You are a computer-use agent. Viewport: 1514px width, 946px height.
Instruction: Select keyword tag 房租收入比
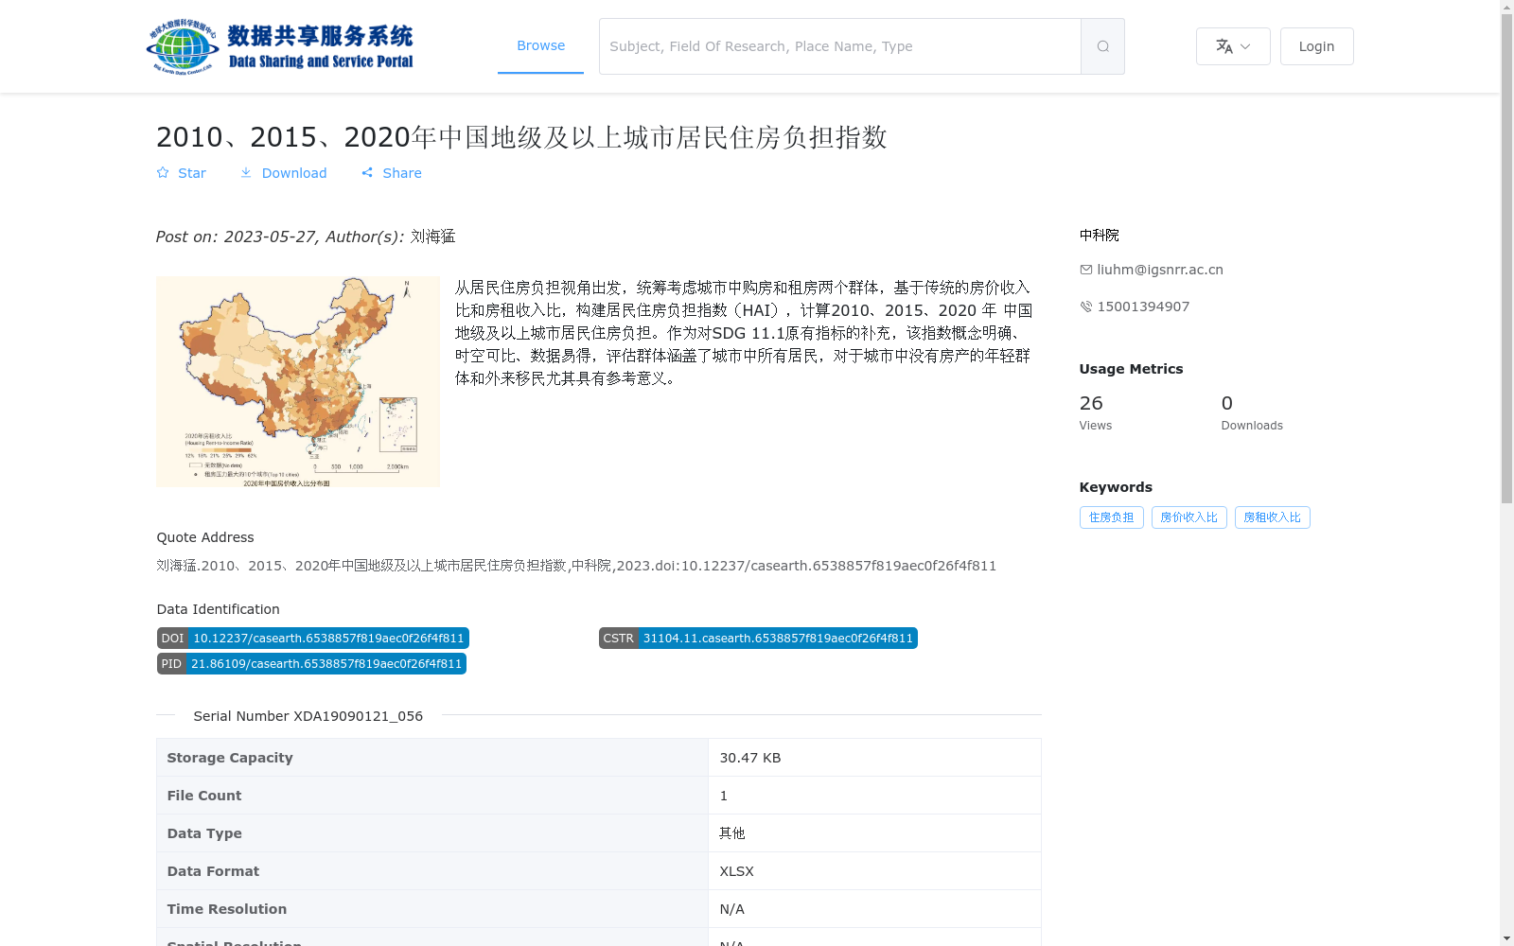pos(1272,517)
